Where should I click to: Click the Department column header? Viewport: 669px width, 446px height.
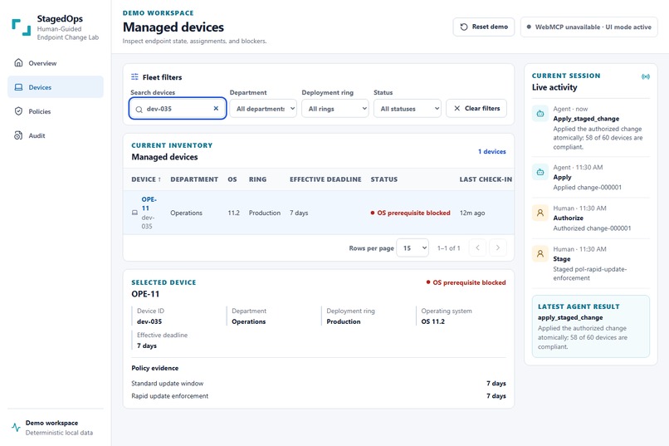tap(194, 179)
